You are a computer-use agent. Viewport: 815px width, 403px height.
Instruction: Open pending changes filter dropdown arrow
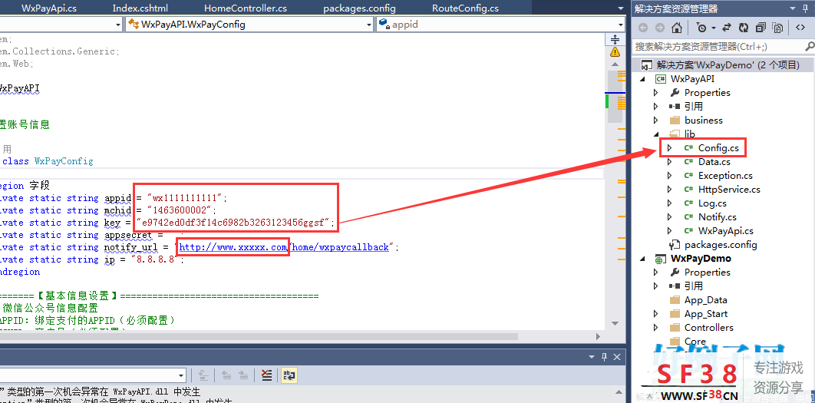[x=714, y=28]
